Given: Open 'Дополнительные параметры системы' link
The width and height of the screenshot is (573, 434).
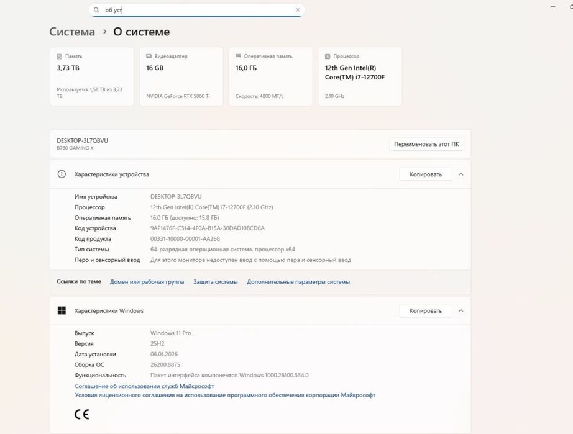Looking at the screenshot, I should (x=298, y=282).
